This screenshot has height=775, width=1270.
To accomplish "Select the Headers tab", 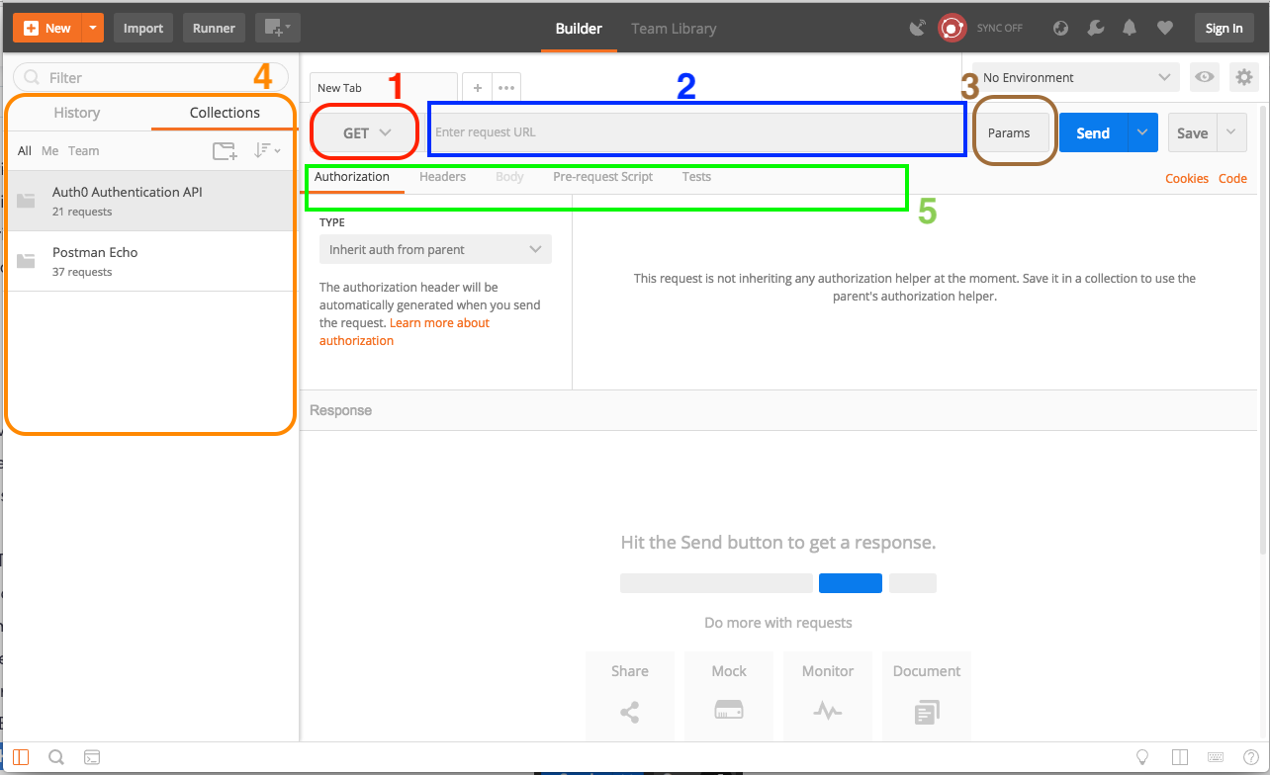I will click(442, 177).
